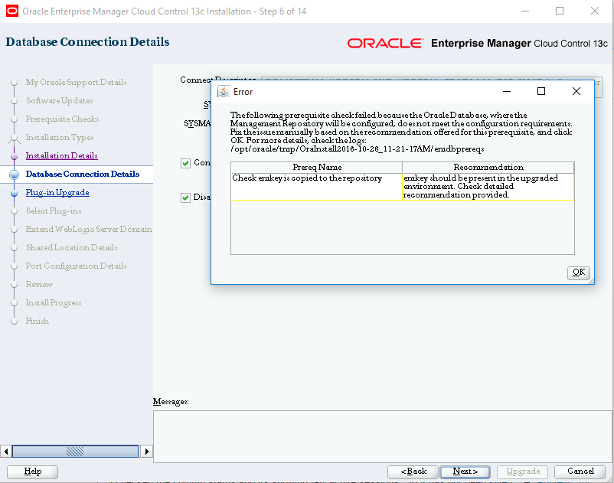This screenshot has width=614, height=483.
Task: Uncheck the top green checkbox near SYSMAN field
Action: [185, 163]
